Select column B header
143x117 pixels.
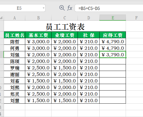click(x=38, y=18)
